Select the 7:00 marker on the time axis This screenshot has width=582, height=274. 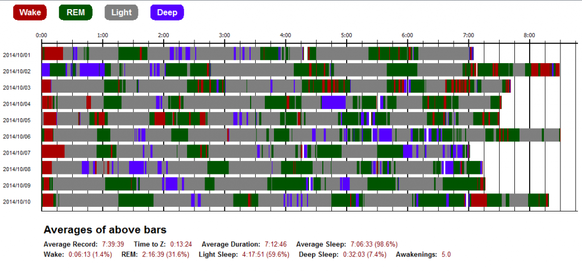point(468,35)
